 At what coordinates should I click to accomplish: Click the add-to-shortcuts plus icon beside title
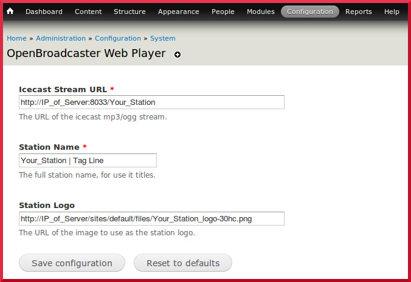178,55
